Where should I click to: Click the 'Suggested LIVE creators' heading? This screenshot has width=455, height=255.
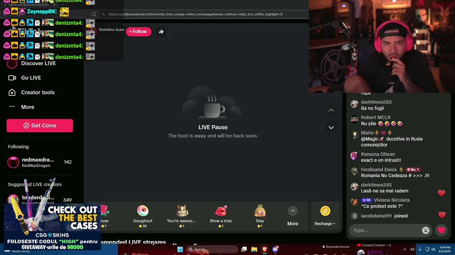35,185
